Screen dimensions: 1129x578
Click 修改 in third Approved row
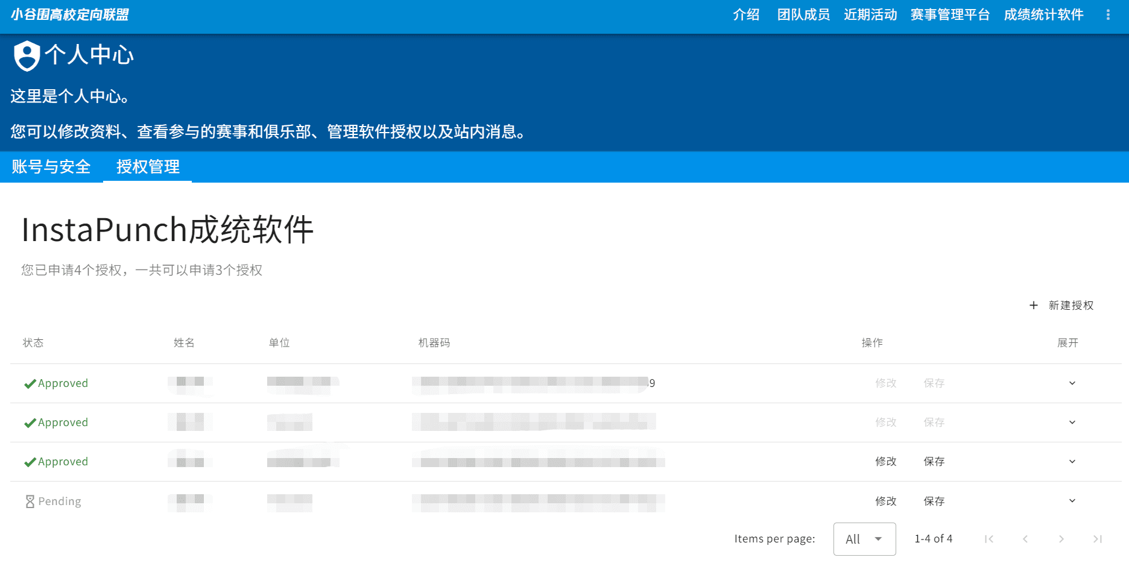pyautogui.click(x=886, y=462)
